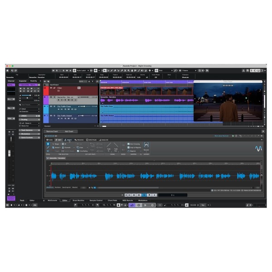This screenshot has height=272, width=272.
Task: Expand the Quick Controls section in Inspector
Action: click(29, 137)
